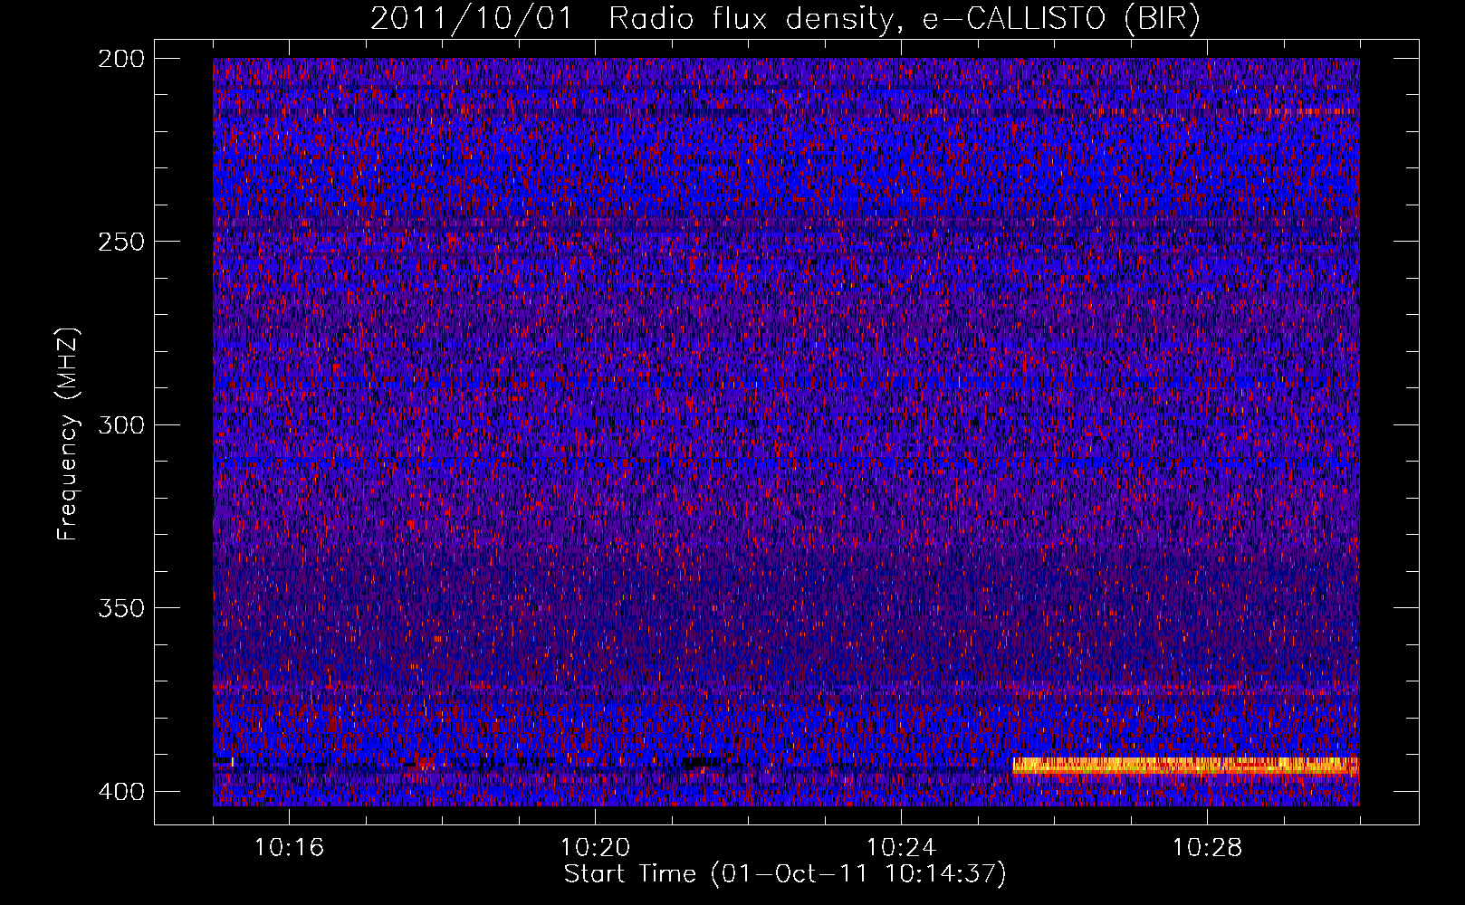Click the 200 frequency tick label
This screenshot has height=905, width=1465.
tap(120, 59)
